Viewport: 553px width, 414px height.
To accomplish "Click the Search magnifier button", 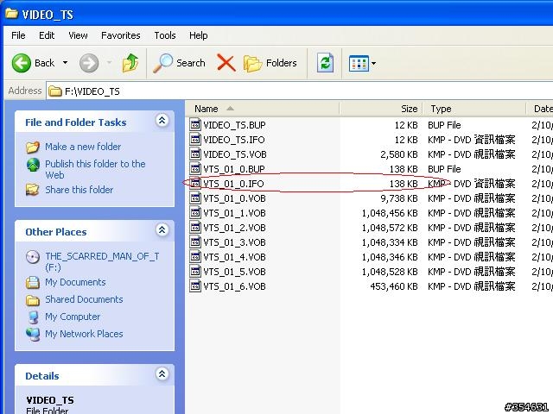I will pos(179,63).
